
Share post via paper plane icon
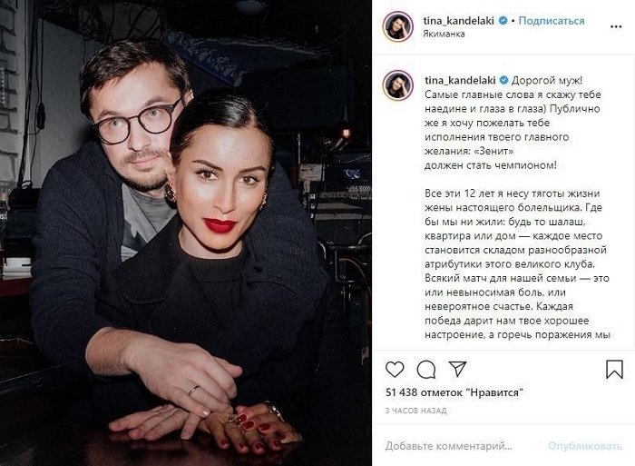pyautogui.click(x=457, y=369)
